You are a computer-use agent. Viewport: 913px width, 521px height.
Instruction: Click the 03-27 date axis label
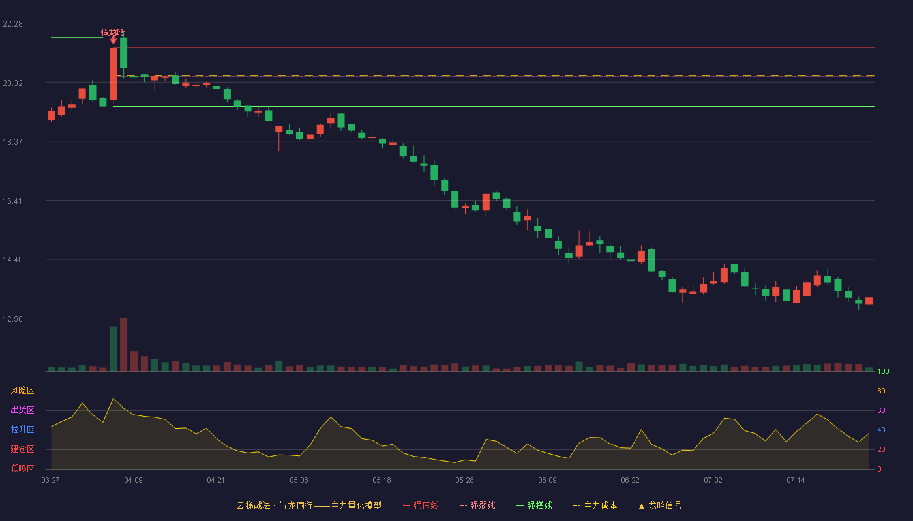coord(50,480)
